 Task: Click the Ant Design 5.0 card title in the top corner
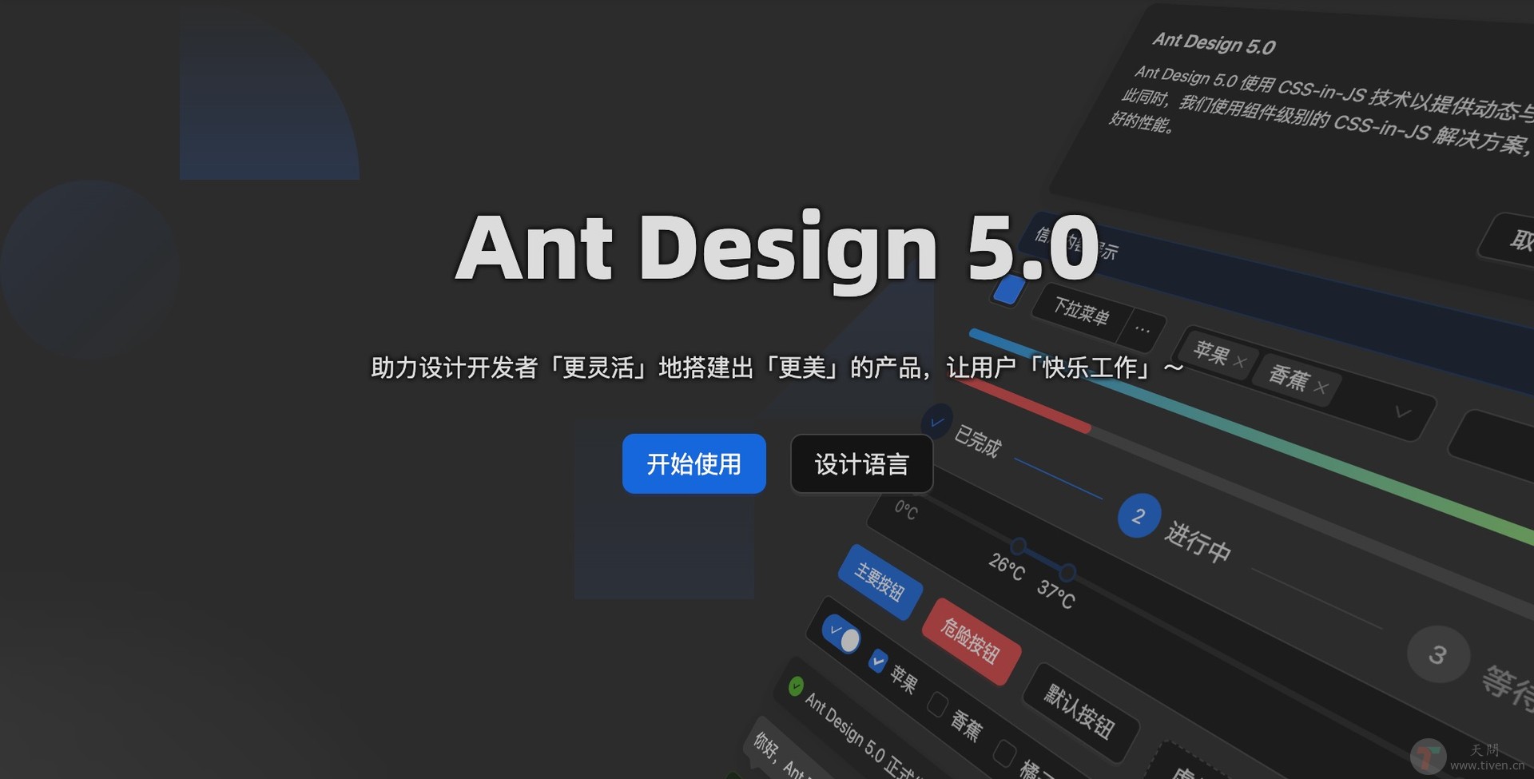point(1214,43)
